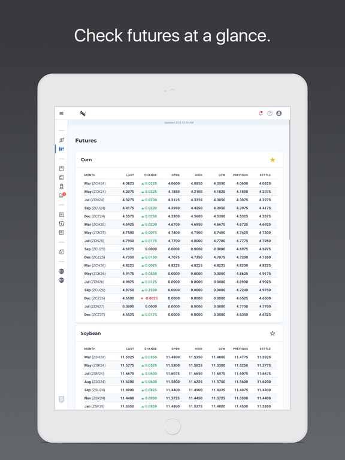This screenshot has width=345, height=460.
Task: Unfavorite Corn with the gold star
Action: (273, 159)
